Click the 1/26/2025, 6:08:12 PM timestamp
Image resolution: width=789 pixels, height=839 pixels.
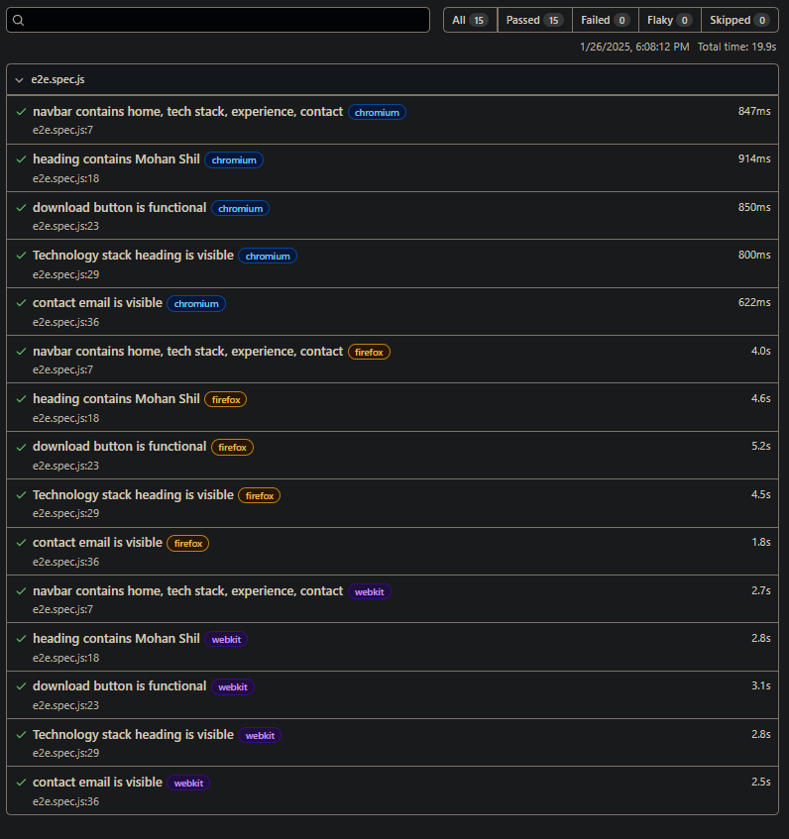(634, 48)
